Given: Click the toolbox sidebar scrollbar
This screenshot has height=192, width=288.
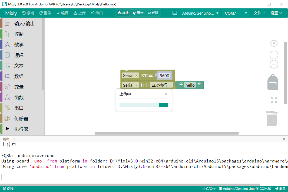Looking at the screenshot, I should [x=43, y=54].
